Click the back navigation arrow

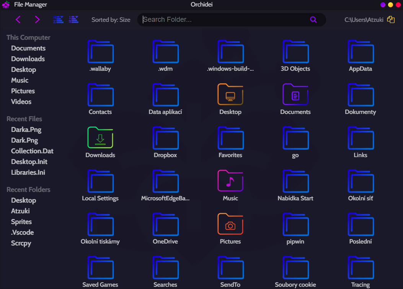tap(18, 19)
